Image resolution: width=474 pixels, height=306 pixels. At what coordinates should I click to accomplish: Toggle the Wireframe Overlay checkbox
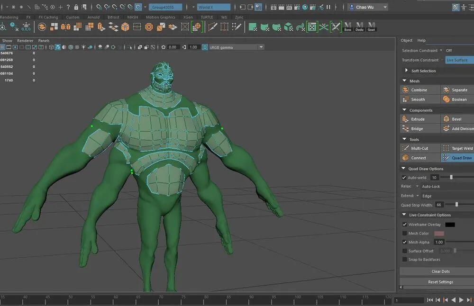tap(404, 225)
